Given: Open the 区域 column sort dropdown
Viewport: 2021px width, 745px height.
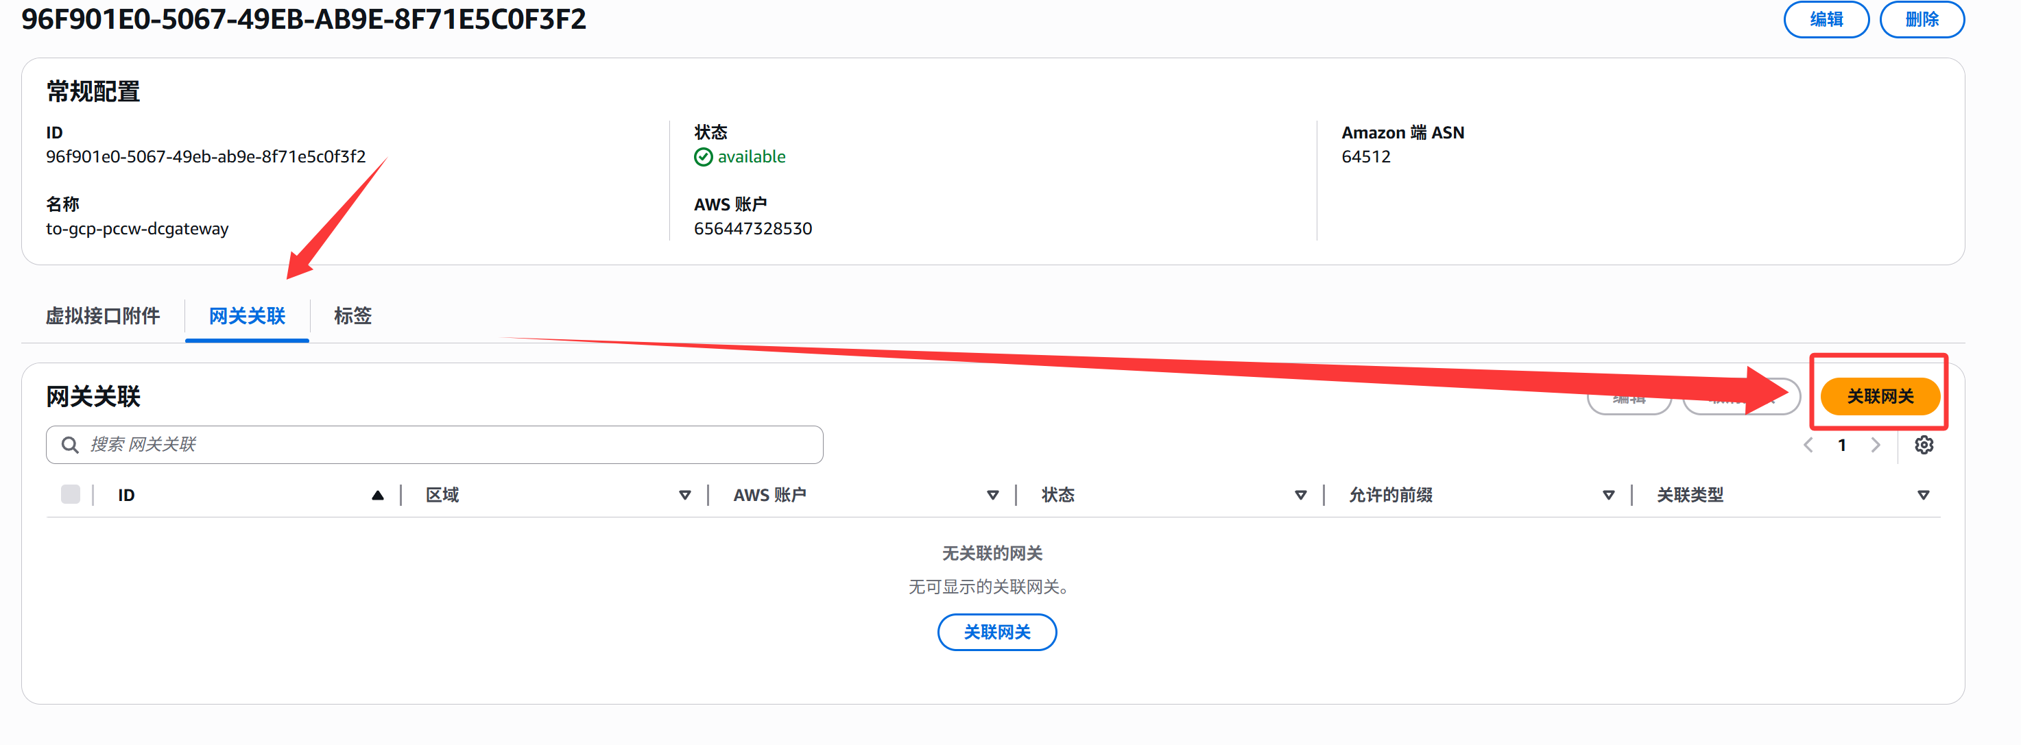Looking at the screenshot, I should coord(685,495).
